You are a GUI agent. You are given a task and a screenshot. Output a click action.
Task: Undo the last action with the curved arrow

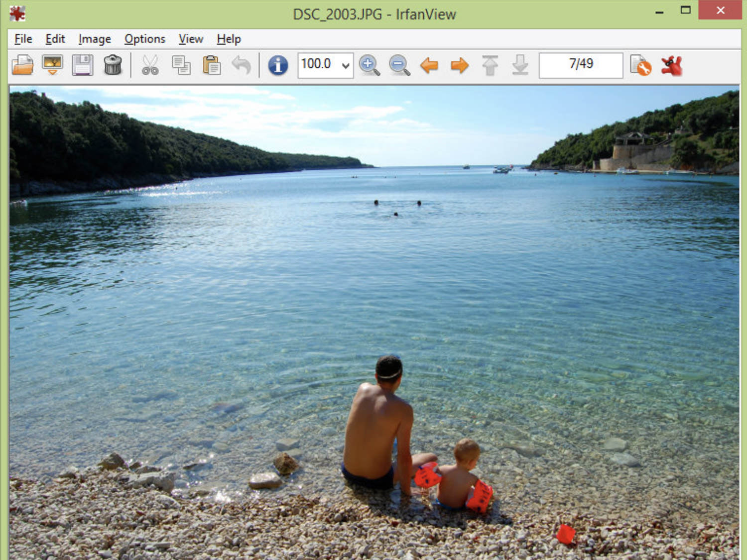[242, 65]
